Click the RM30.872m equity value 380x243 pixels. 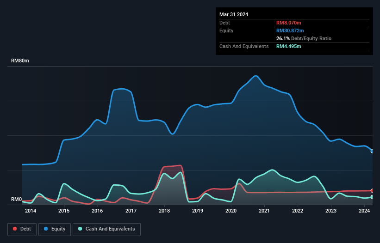tap(290, 30)
